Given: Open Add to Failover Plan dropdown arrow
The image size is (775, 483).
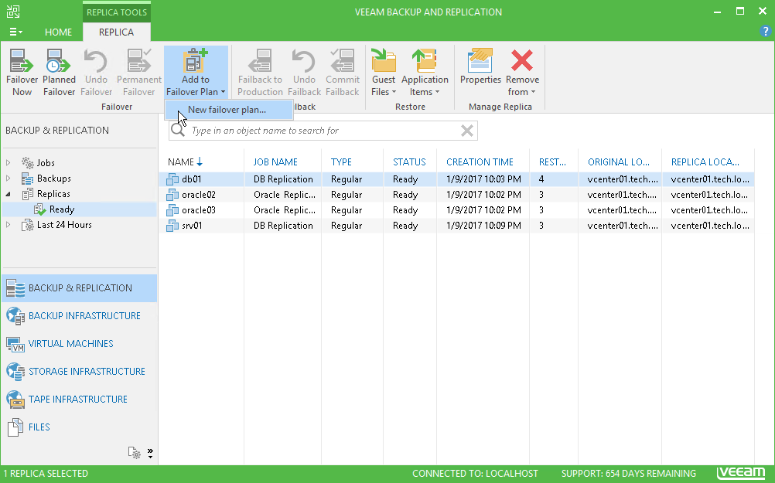Looking at the screenshot, I should point(223,92).
